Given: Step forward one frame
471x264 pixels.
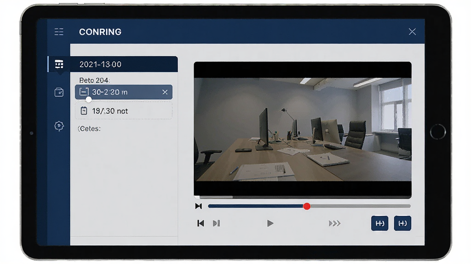Looking at the screenshot, I should 216,223.
